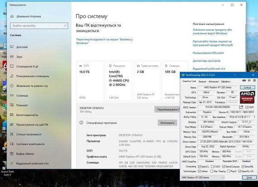Viewport: 258px width, 187px height.
Task: Open the Microsoft license terms link
Action: 213,43
